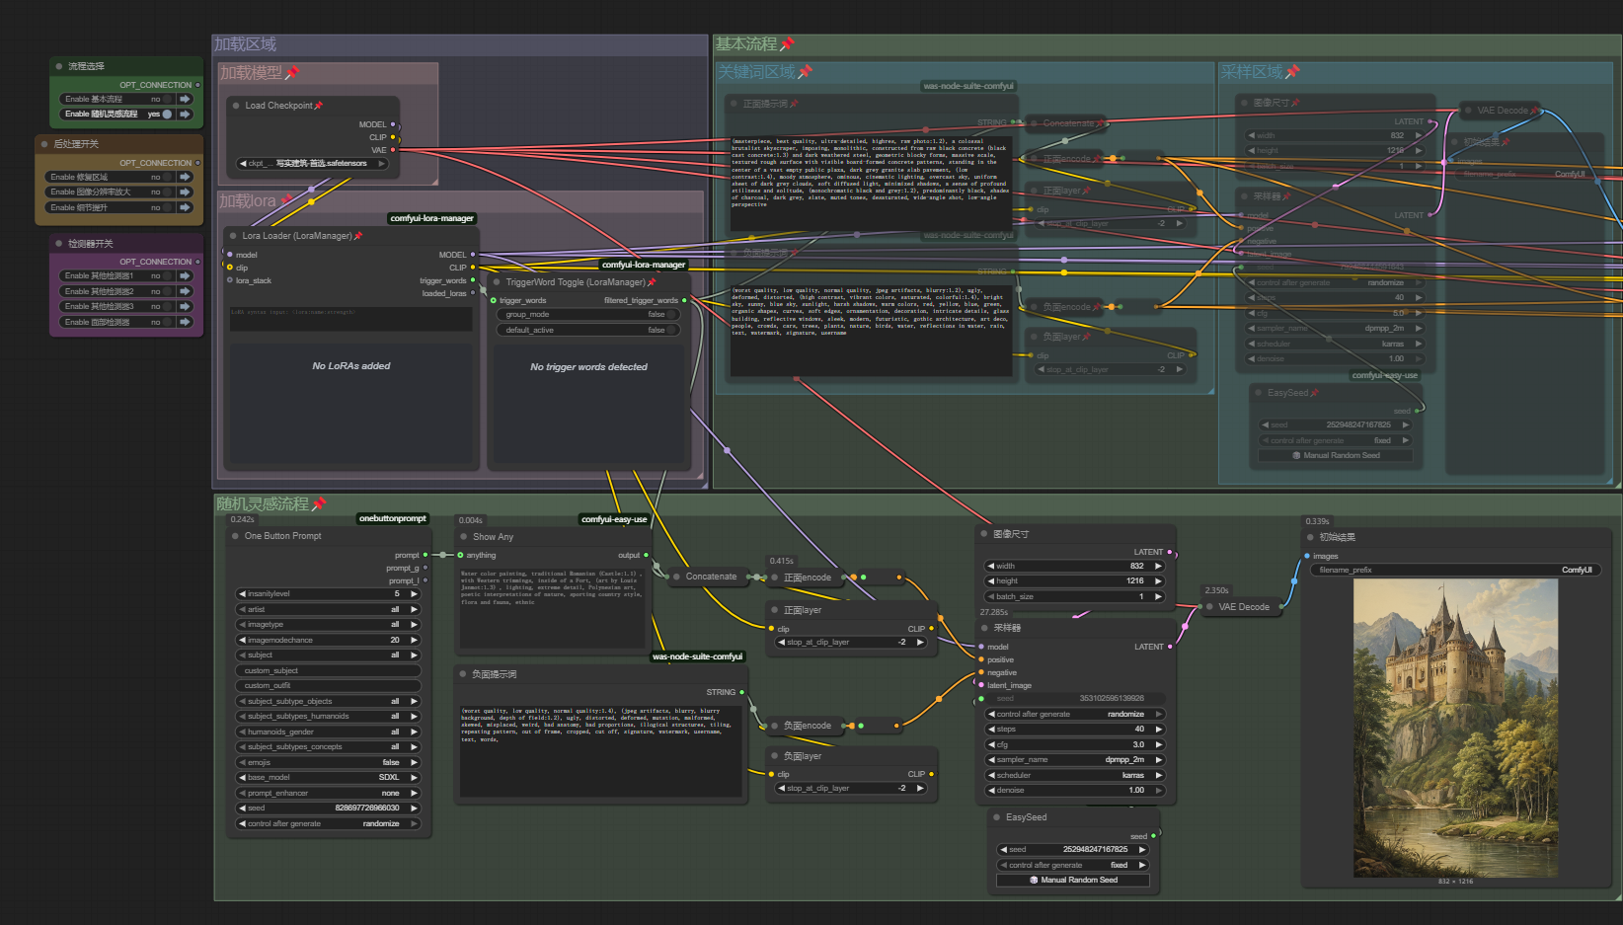The image size is (1623, 925).
Task: Click the pin icon on Load Checkpoint node
Action: pos(318,106)
